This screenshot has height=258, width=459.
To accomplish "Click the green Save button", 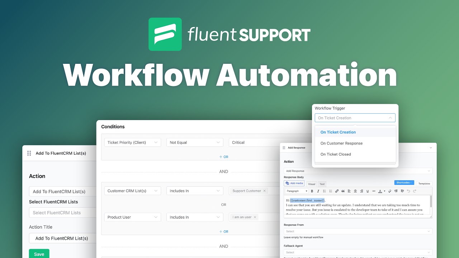I will [39, 254].
